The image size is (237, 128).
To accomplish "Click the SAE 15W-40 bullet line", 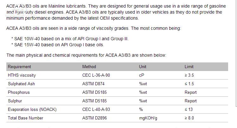I will point(58,45).
